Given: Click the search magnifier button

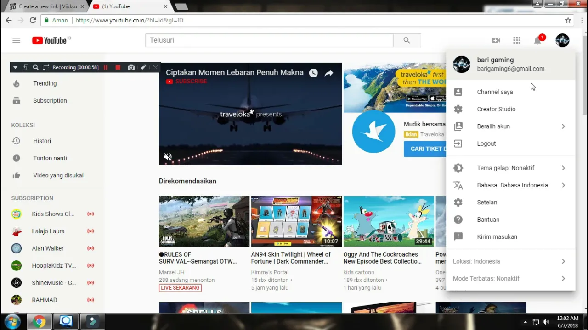Looking at the screenshot, I should (x=407, y=40).
